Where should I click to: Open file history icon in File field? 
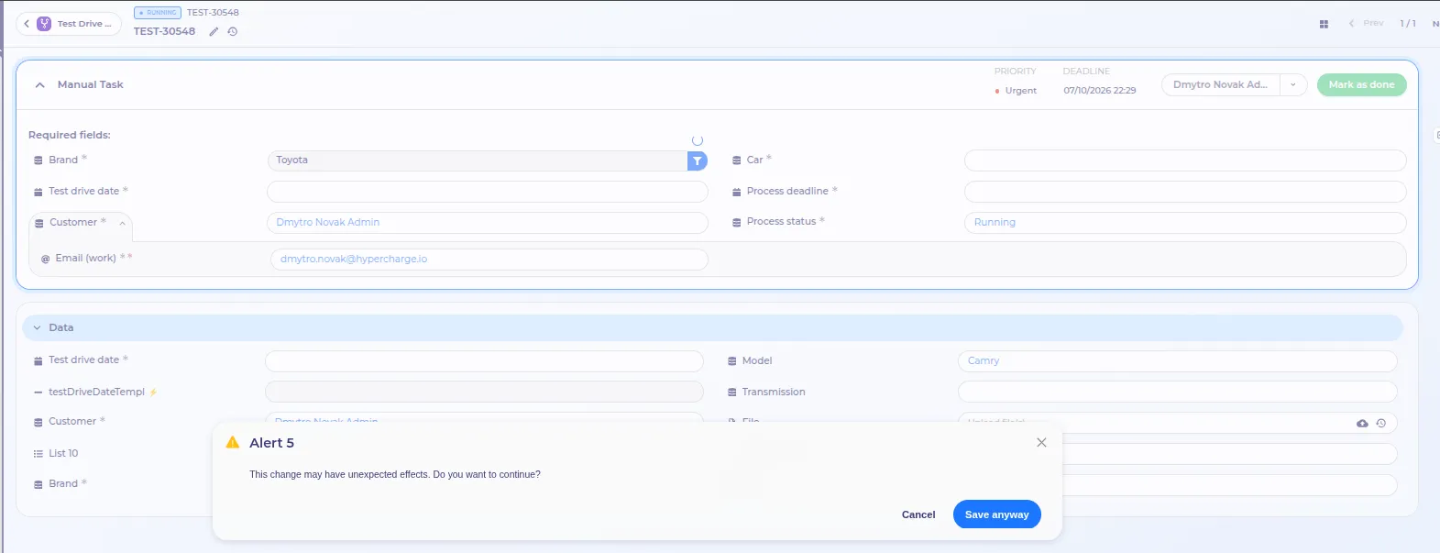tap(1381, 423)
